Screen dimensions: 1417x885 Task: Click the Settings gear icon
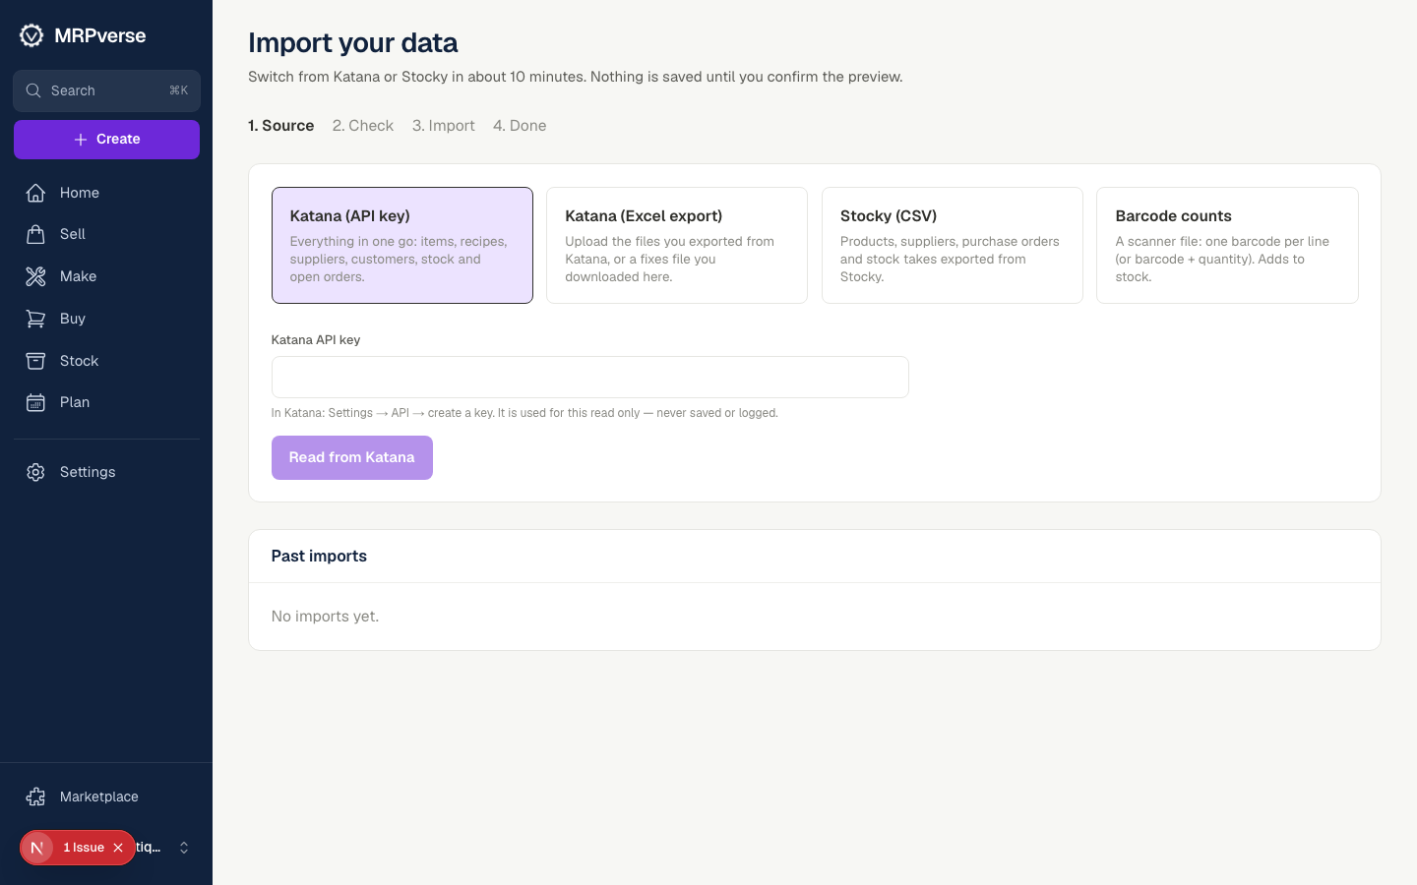pos(35,472)
